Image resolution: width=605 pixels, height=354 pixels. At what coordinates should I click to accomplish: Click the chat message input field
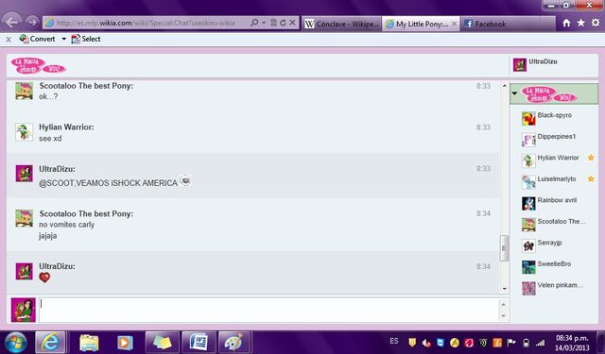point(268,310)
